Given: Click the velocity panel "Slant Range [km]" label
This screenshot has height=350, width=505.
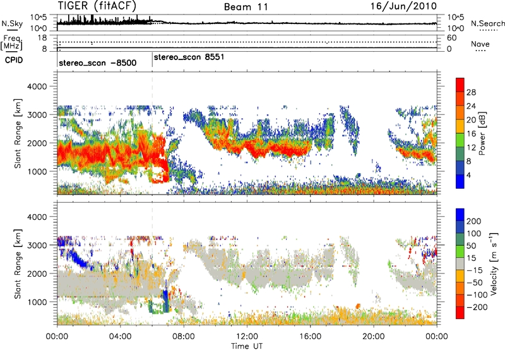Looking at the screenshot, I should 18,264.
